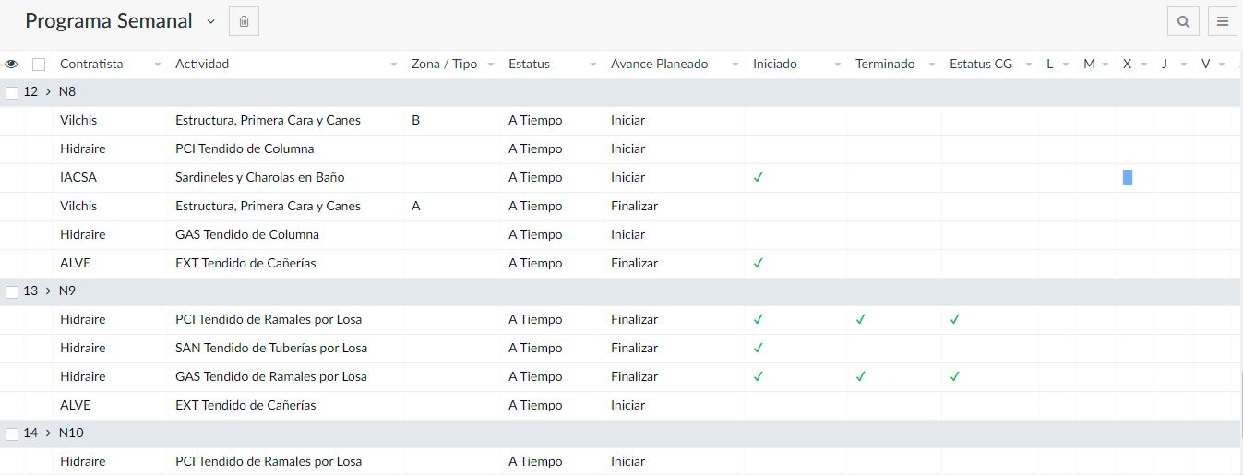Viewport: 1243px width, 475px height.
Task: Click Iniciado checkmark for SAN Tendido de Tuberías
Action: pos(759,348)
